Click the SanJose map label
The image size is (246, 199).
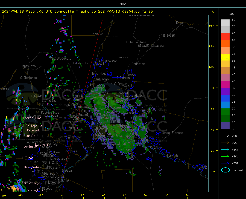click(122, 57)
